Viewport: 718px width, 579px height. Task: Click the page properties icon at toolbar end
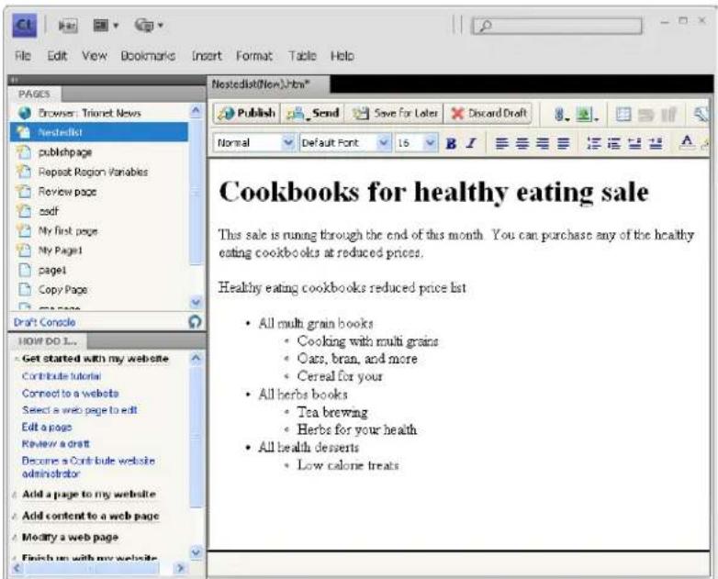701,114
